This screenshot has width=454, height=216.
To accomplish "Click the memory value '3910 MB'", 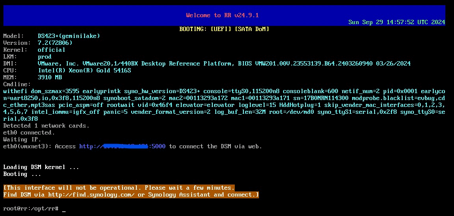I will [x=50, y=78].
